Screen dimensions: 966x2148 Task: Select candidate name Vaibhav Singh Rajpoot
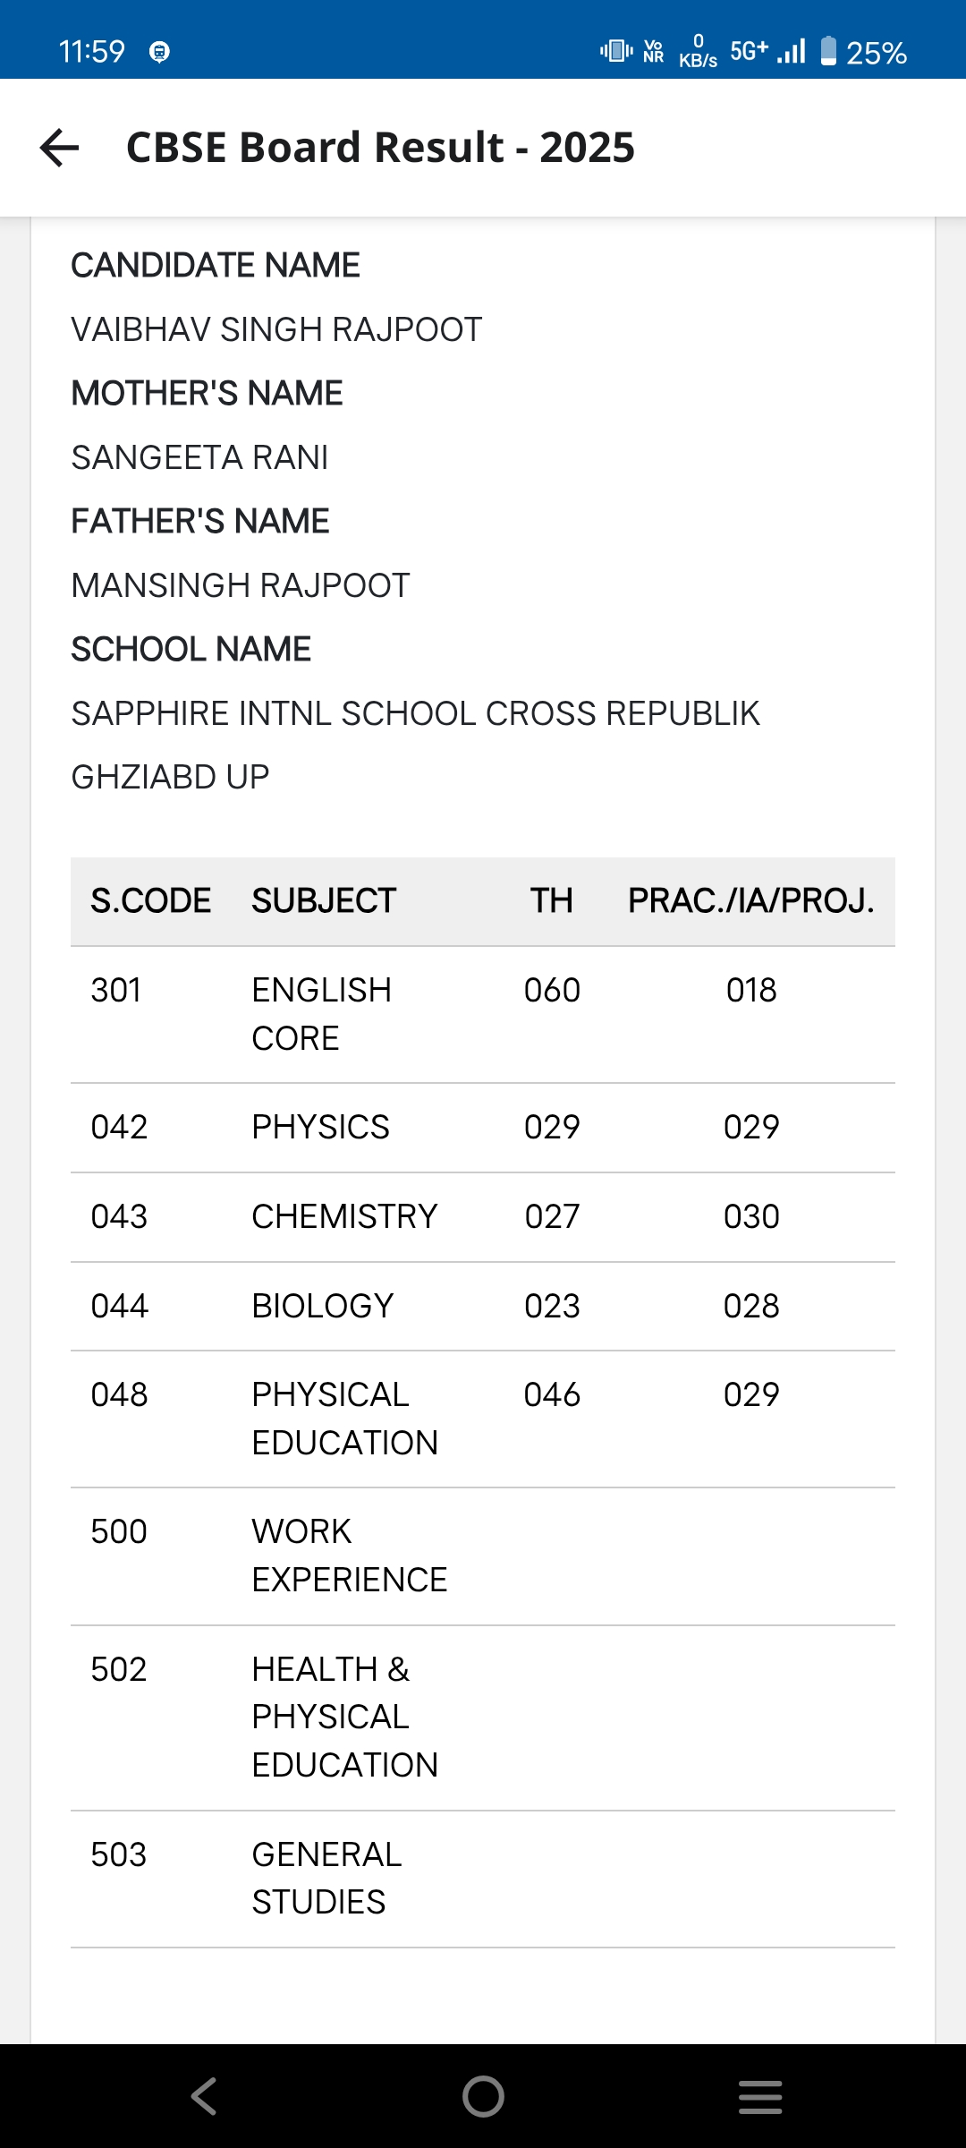point(276,329)
